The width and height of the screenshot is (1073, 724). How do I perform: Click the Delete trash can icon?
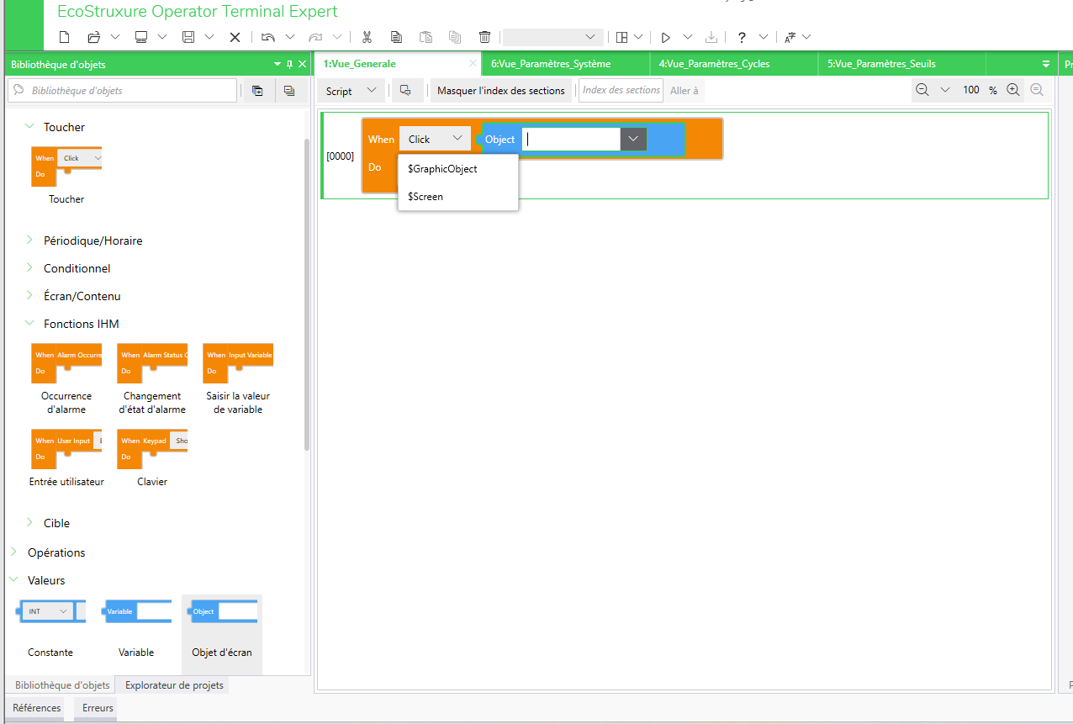click(x=484, y=37)
